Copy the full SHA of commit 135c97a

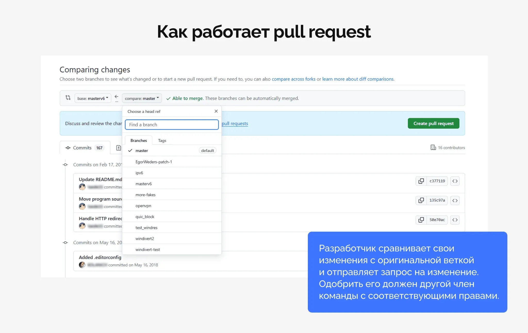pyautogui.click(x=421, y=200)
